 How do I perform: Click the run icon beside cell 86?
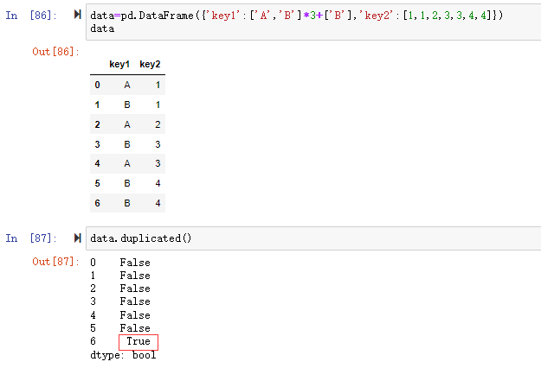pyautogui.click(x=78, y=16)
